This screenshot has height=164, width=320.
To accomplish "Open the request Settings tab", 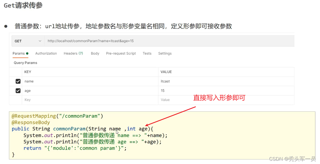I will click(165, 53).
